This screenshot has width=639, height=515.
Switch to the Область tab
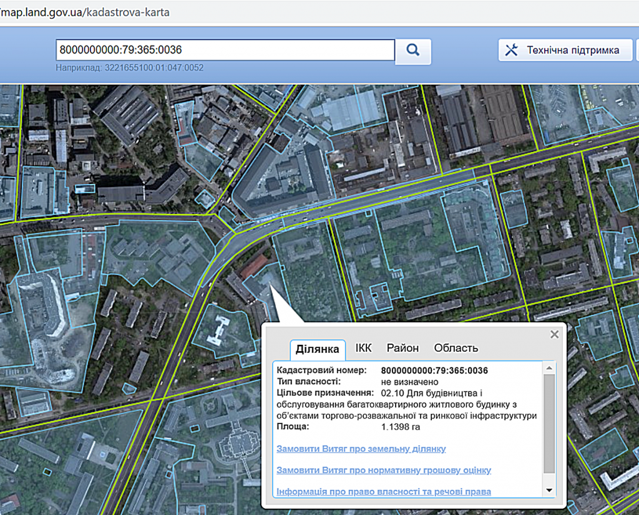click(456, 348)
